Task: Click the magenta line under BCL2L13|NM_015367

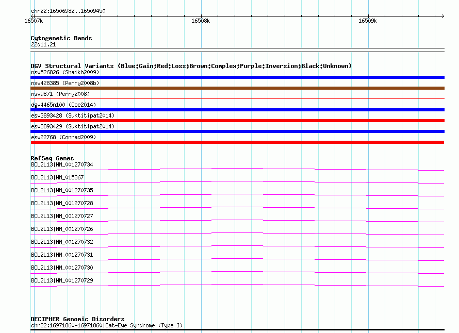Action: point(237,182)
